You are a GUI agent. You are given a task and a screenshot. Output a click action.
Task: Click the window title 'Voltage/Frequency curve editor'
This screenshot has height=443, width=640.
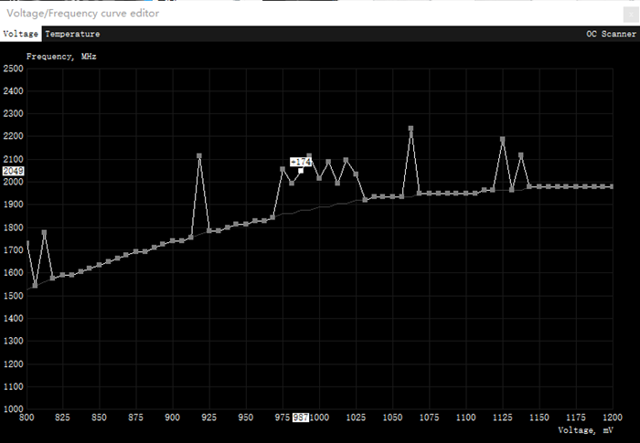pyautogui.click(x=83, y=13)
